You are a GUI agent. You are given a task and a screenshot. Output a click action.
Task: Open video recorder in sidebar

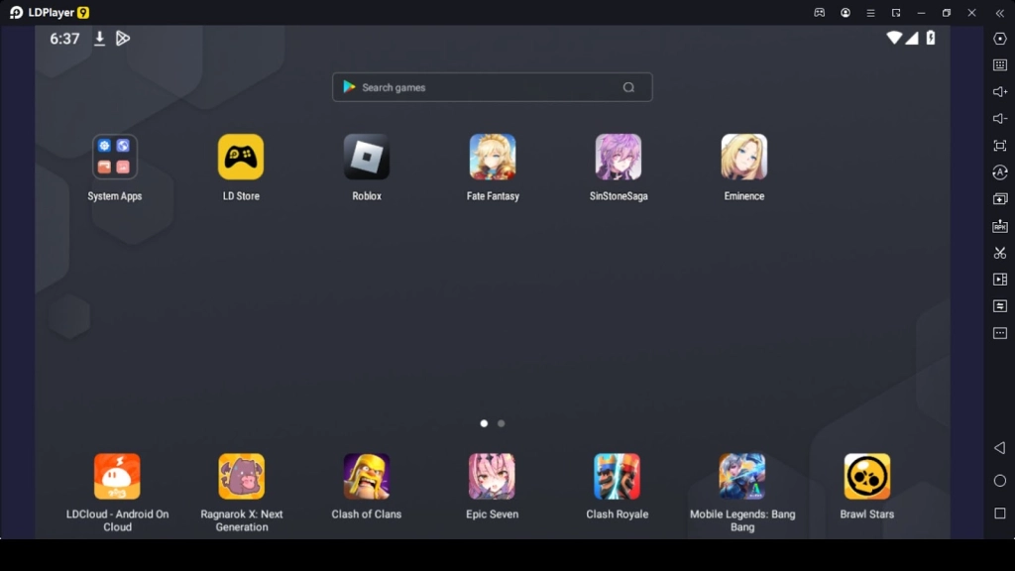1000,280
